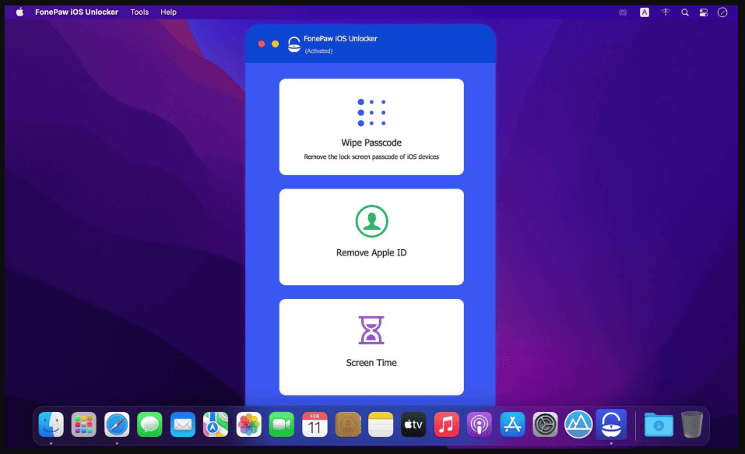
Task: Open Finder from the dock
Action: [x=51, y=424]
